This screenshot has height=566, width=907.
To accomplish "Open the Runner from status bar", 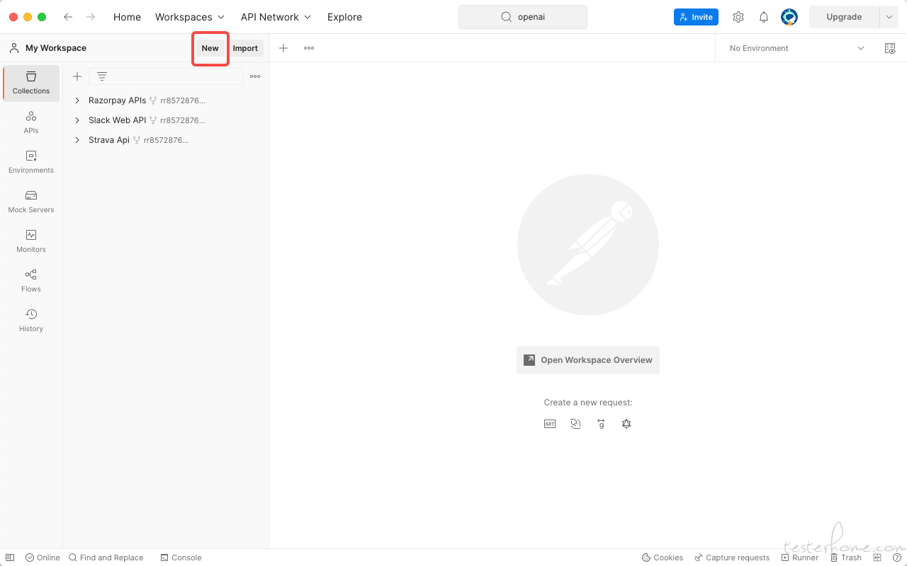I will [799, 558].
